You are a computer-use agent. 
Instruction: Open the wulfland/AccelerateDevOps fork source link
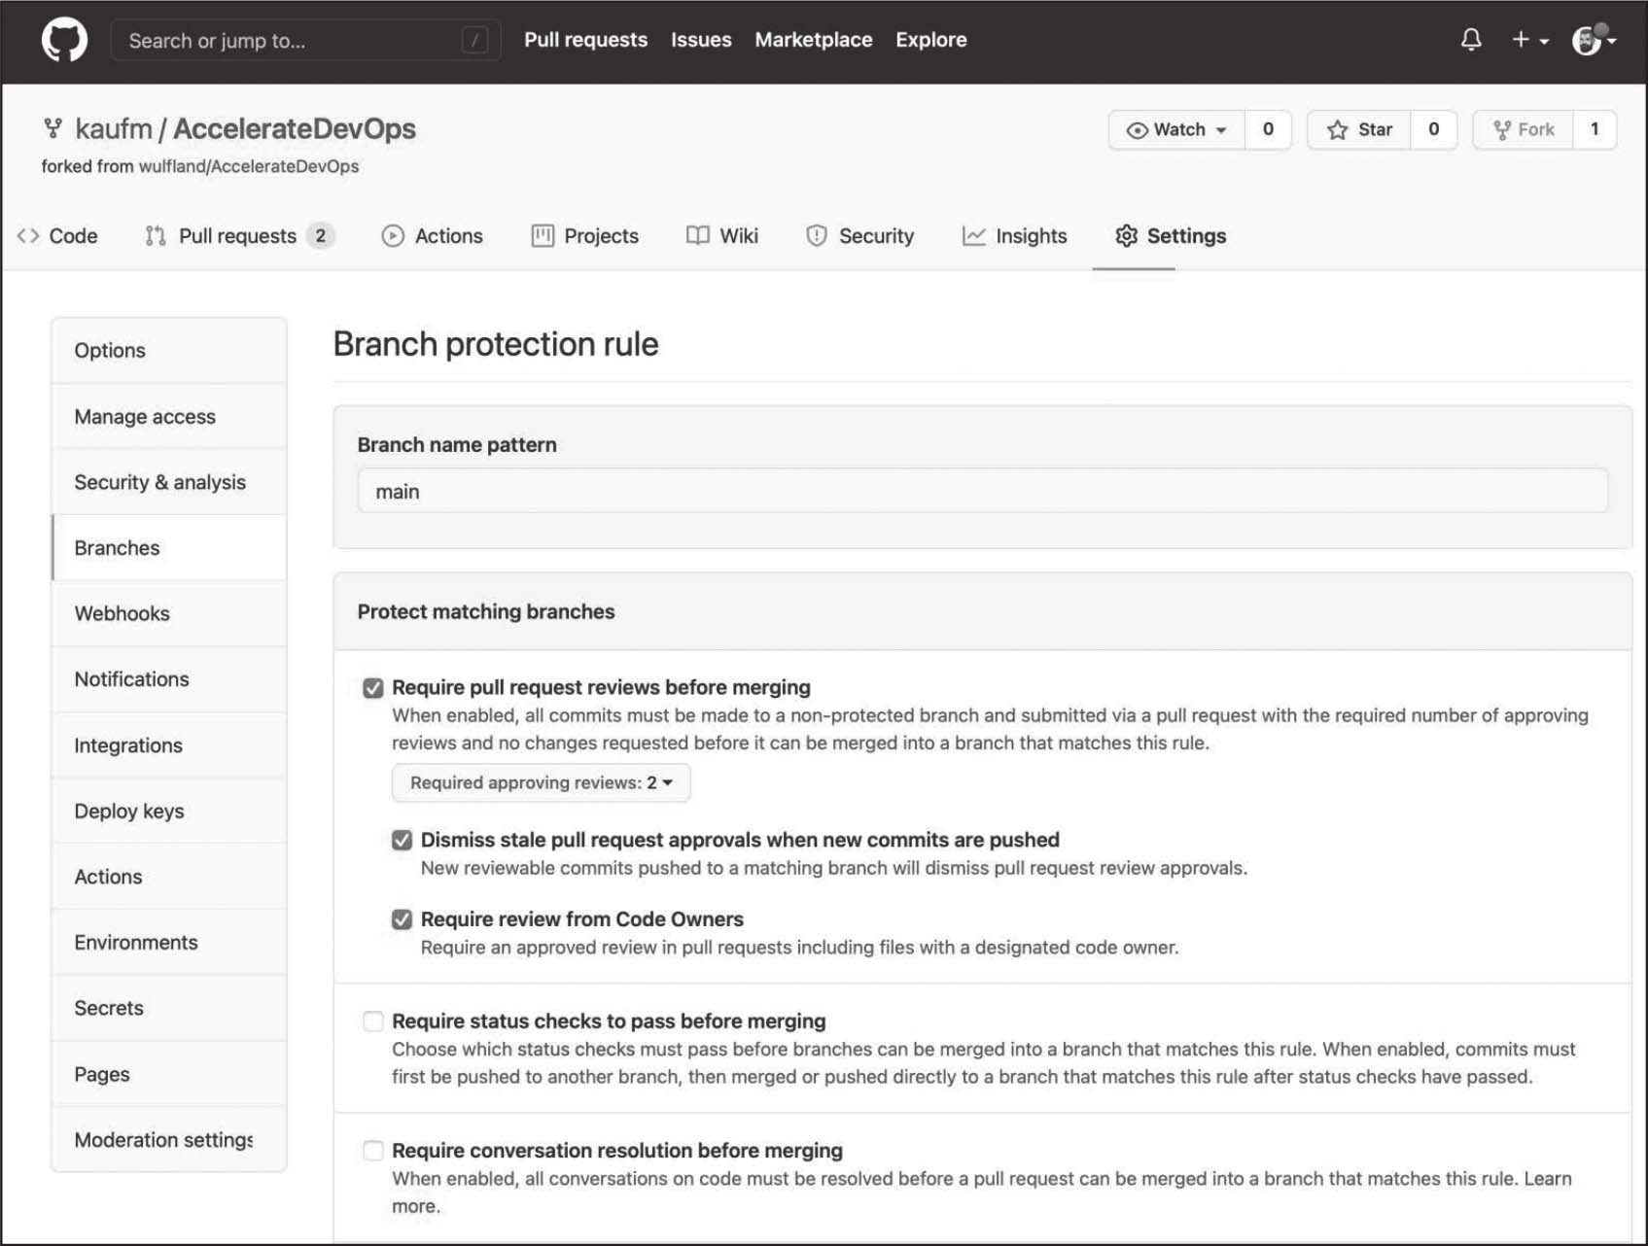point(248,166)
